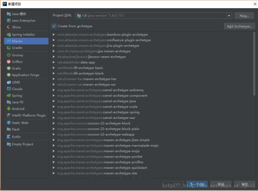Expand maven-archetype-quickstart node
Image resolution: width=258 pixels, height=191 pixels.
coord(54,168)
